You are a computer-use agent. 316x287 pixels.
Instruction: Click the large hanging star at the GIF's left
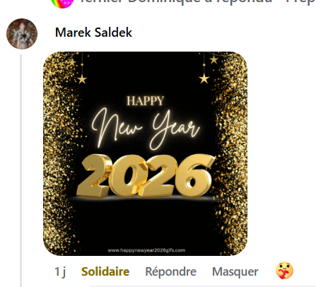[82, 79]
